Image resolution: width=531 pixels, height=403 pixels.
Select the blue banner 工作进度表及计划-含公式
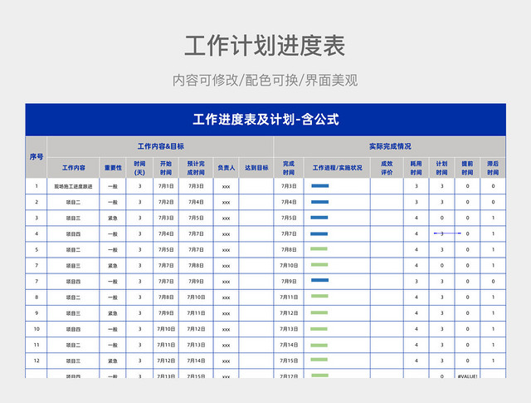tap(265, 120)
